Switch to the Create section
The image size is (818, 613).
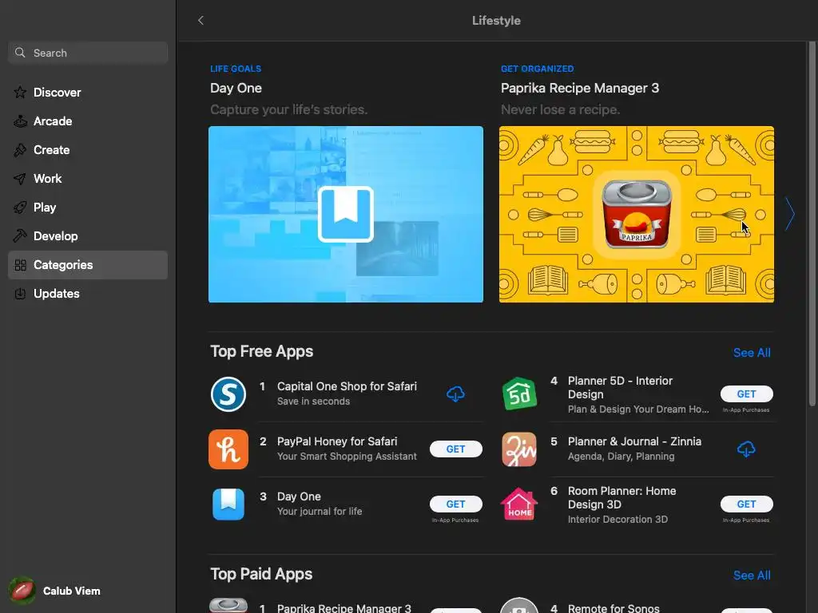(88, 149)
